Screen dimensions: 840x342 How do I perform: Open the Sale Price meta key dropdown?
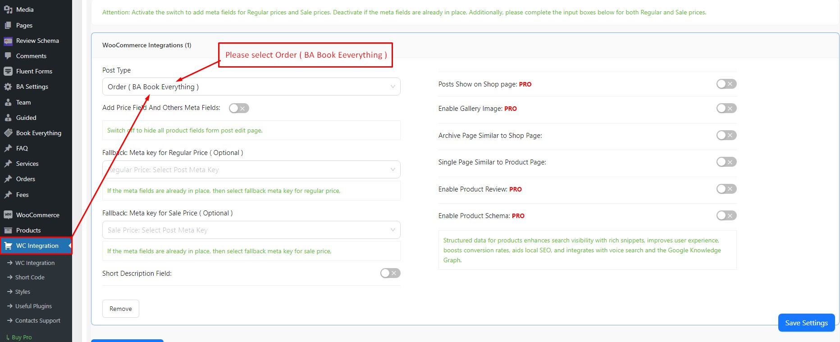tap(251, 230)
